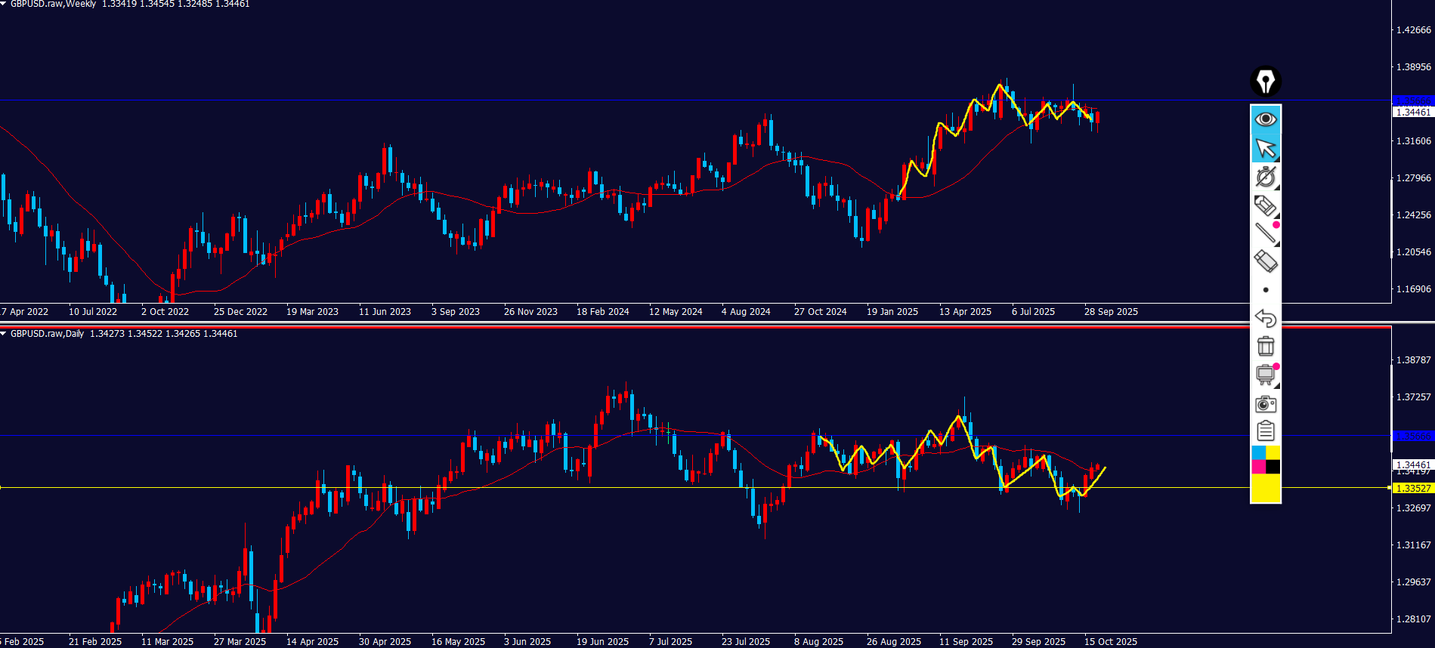The image size is (1435, 648).
Task: Switch to the cursor arrow mode
Action: click(x=1266, y=148)
